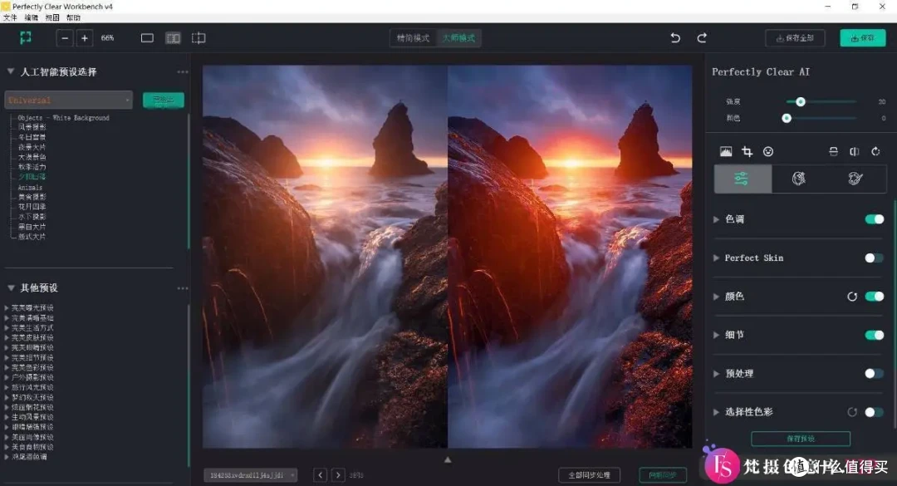Click the rotate image icon

click(875, 151)
